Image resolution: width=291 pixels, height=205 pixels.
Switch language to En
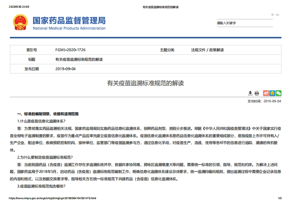277,15
